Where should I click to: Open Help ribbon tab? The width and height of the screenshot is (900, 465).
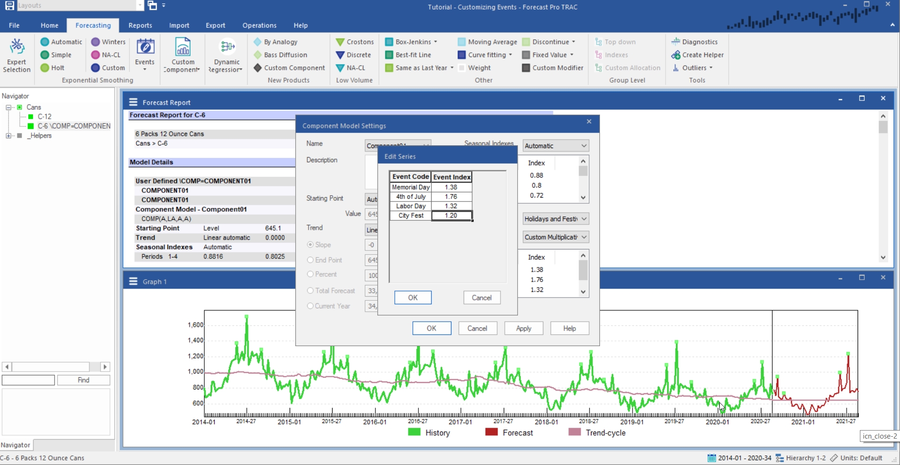300,25
